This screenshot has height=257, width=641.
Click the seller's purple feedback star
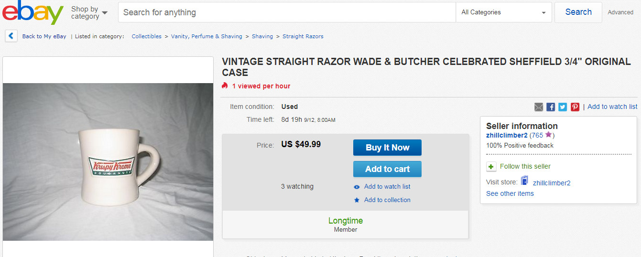(x=548, y=135)
